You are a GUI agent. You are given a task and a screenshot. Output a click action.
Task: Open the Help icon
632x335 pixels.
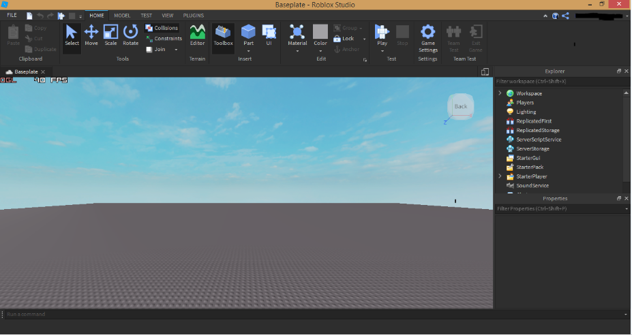[556, 16]
